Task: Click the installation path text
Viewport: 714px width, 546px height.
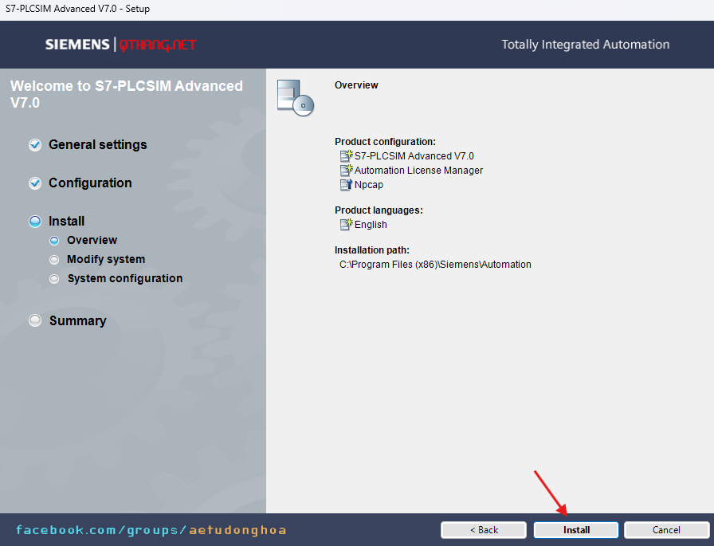Action: pos(435,265)
